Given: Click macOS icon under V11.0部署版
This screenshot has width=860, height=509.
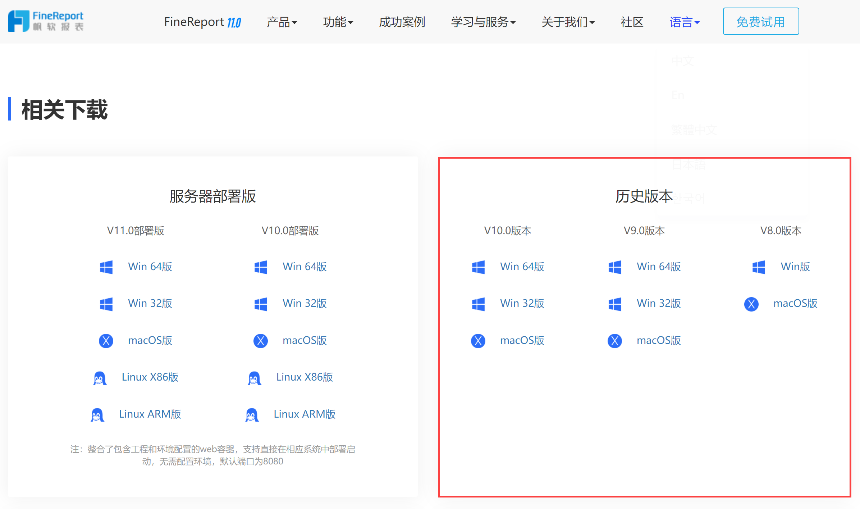Looking at the screenshot, I should 106,341.
